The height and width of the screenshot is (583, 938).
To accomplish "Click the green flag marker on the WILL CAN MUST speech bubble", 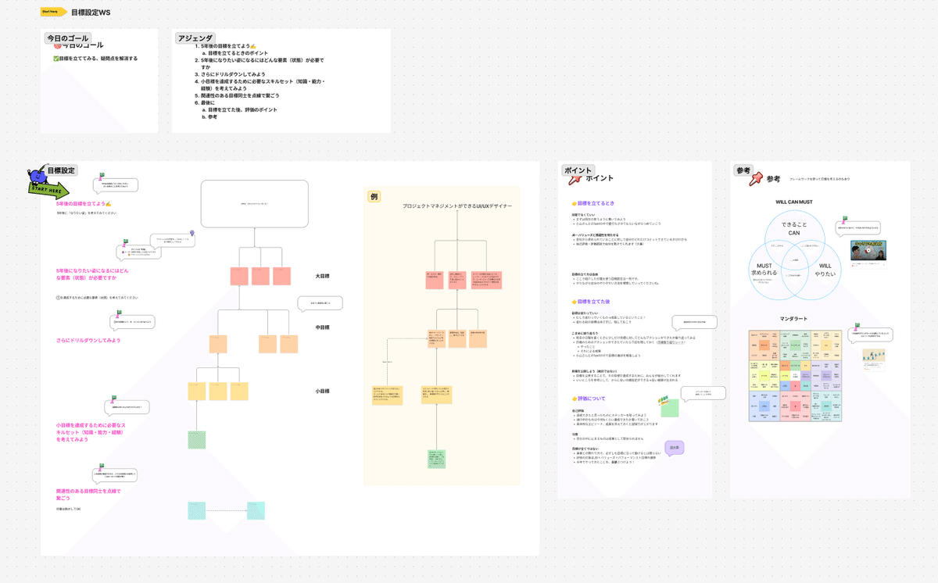I will [x=845, y=218].
